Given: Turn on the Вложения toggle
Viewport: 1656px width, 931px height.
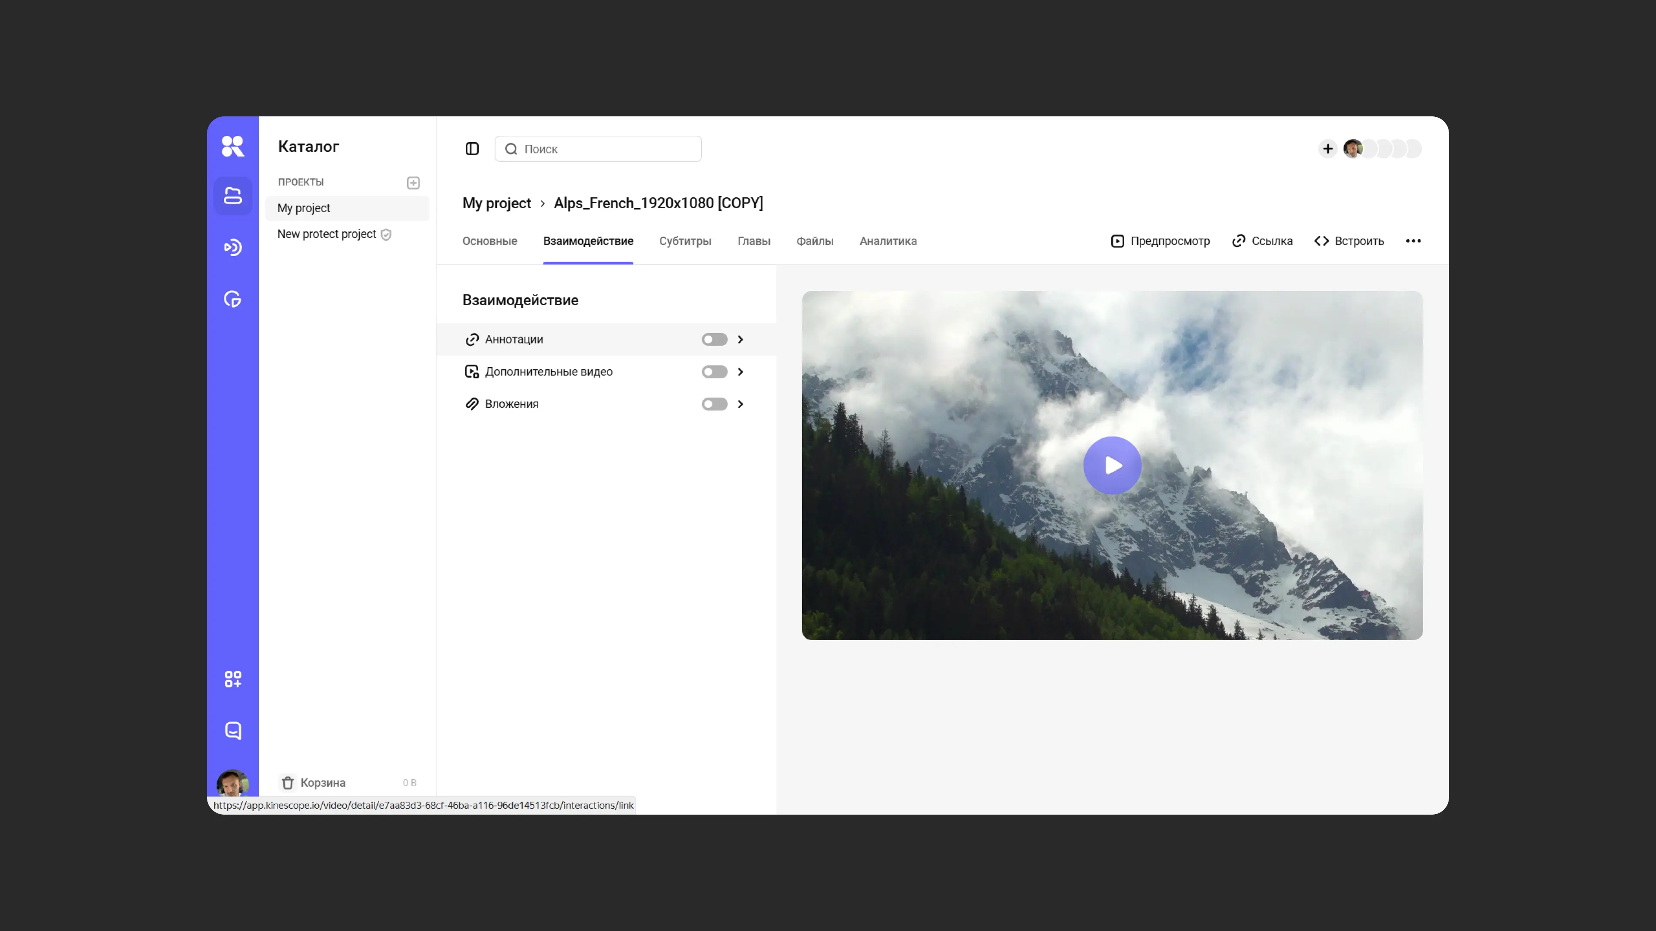Looking at the screenshot, I should (714, 404).
